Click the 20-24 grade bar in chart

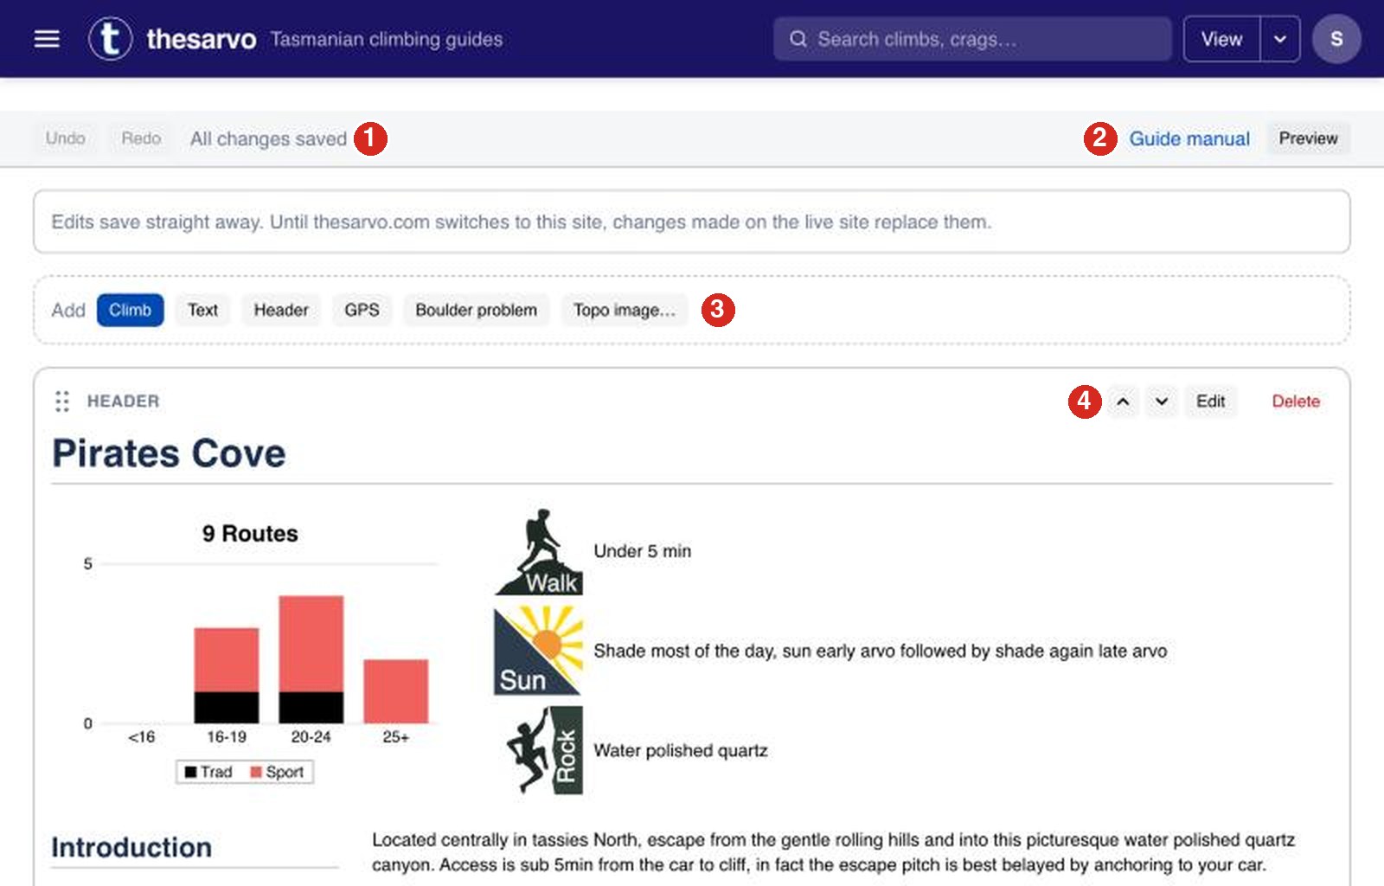pos(311,659)
